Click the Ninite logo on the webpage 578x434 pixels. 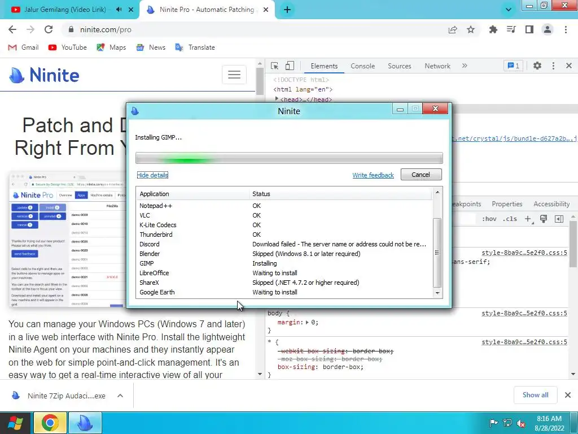pyautogui.click(x=44, y=75)
